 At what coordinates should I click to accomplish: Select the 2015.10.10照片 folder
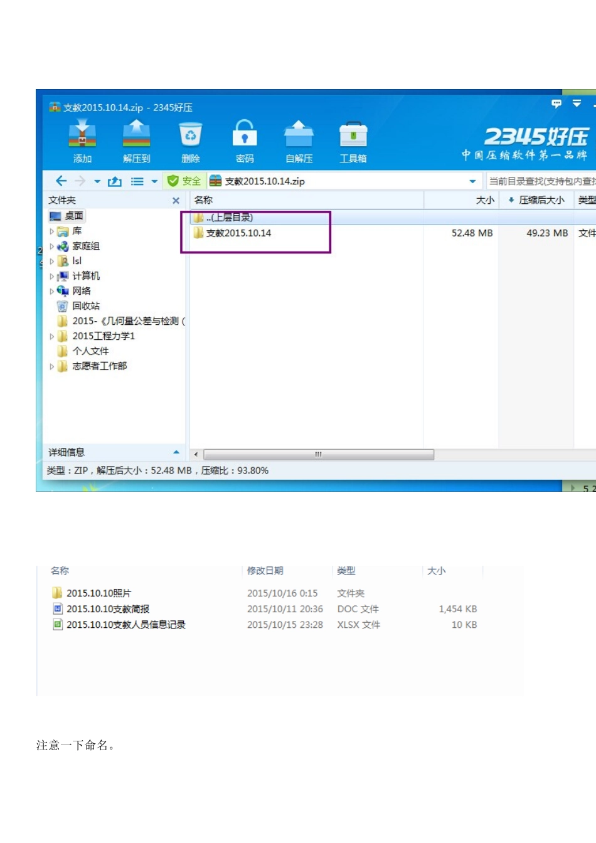[x=92, y=593]
